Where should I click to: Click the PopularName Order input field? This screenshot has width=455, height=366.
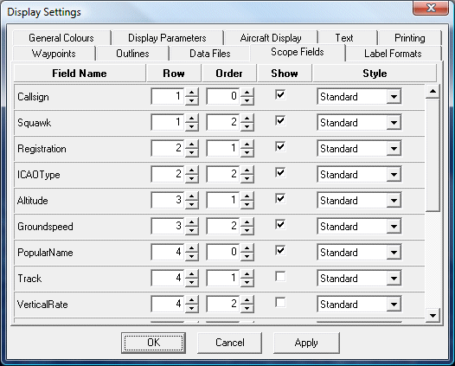click(223, 252)
